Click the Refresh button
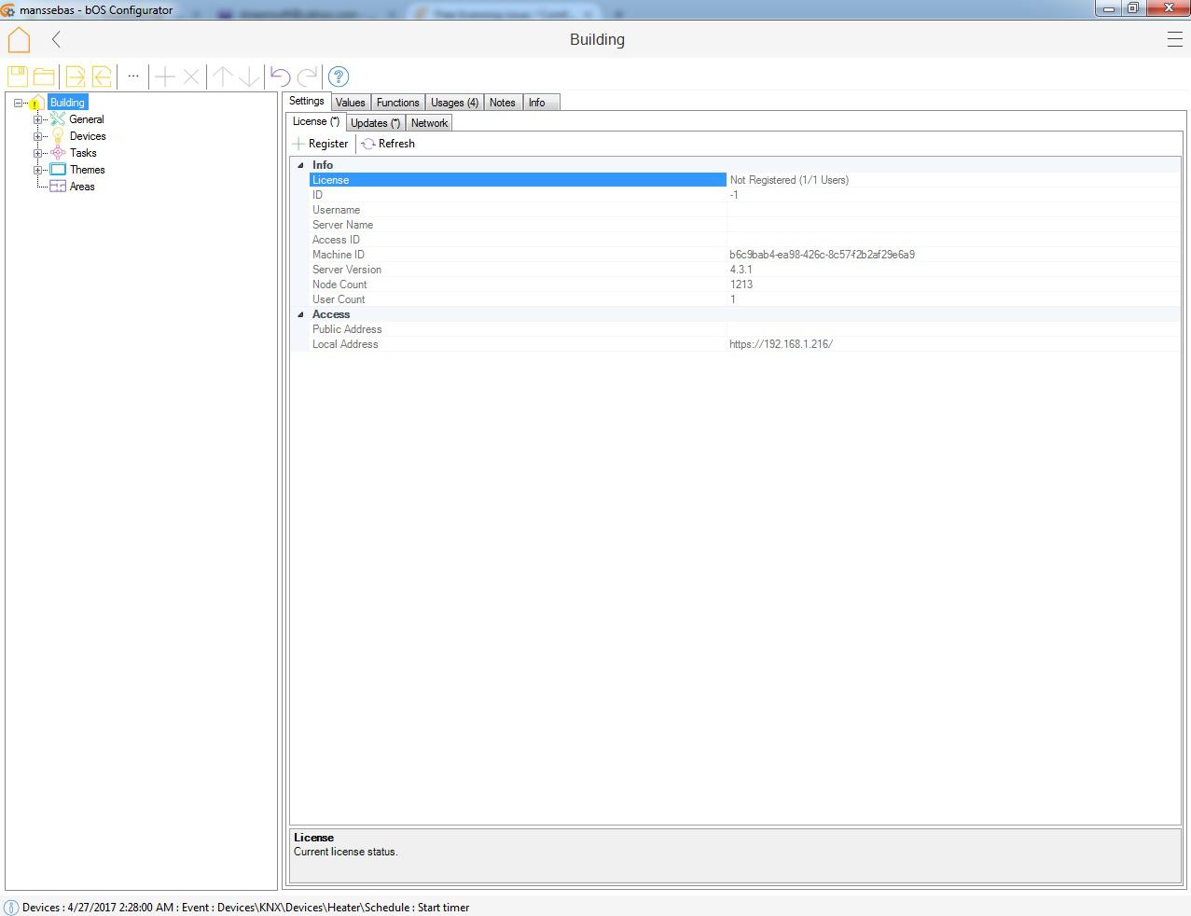The height and width of the screenshot is (916, 1191). [x=388, y=144]
